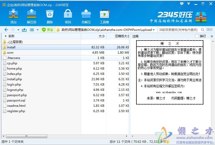Click the forward navigation arrow
The width and height of the screenshot is (215, 145).
pyautogui.click(x=12, y=30)
